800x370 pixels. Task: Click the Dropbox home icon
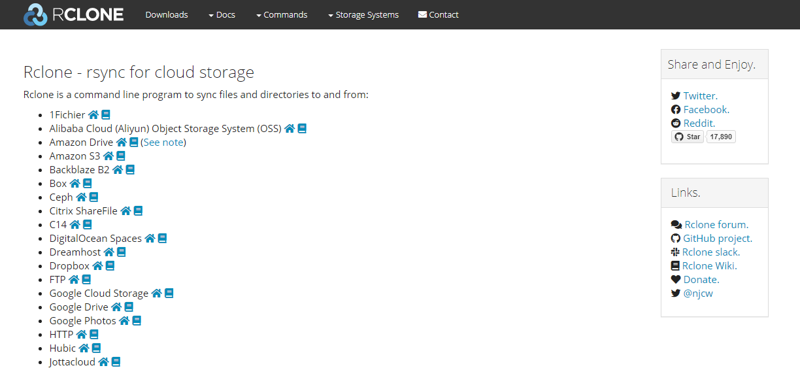97,266
